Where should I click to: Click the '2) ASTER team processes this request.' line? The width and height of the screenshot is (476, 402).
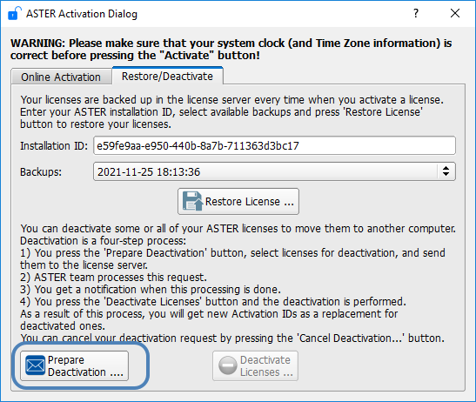pyautogui.click(x=113, y=278)
